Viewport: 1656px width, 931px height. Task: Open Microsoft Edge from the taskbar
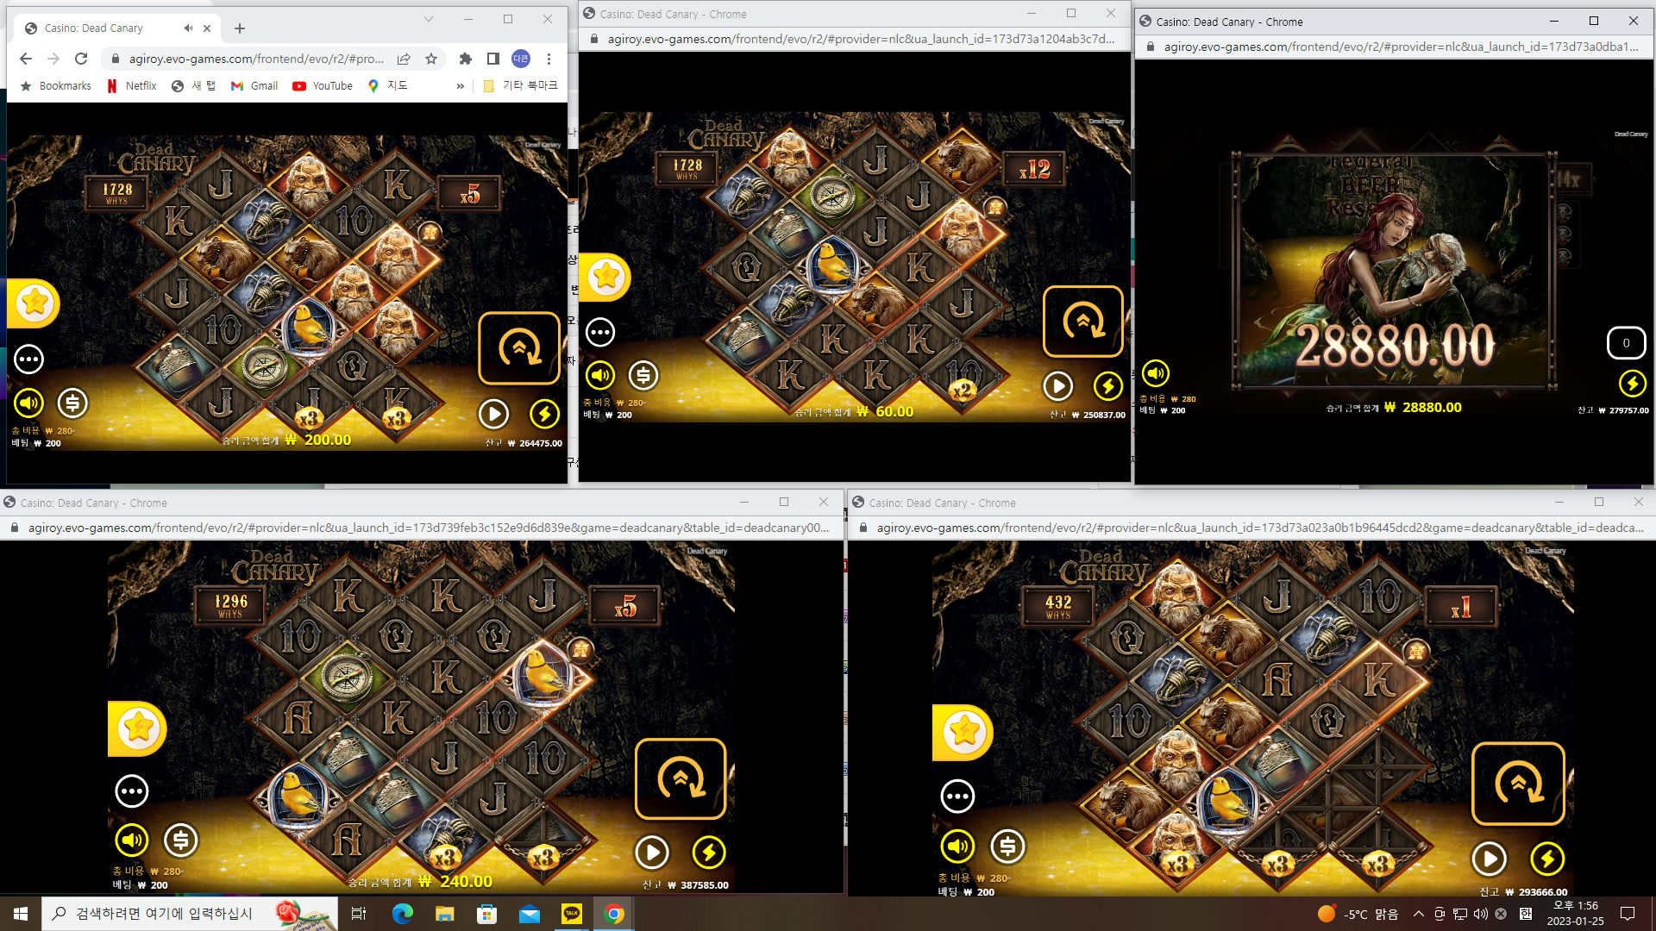pyautogui.click(x=402, y=914)
